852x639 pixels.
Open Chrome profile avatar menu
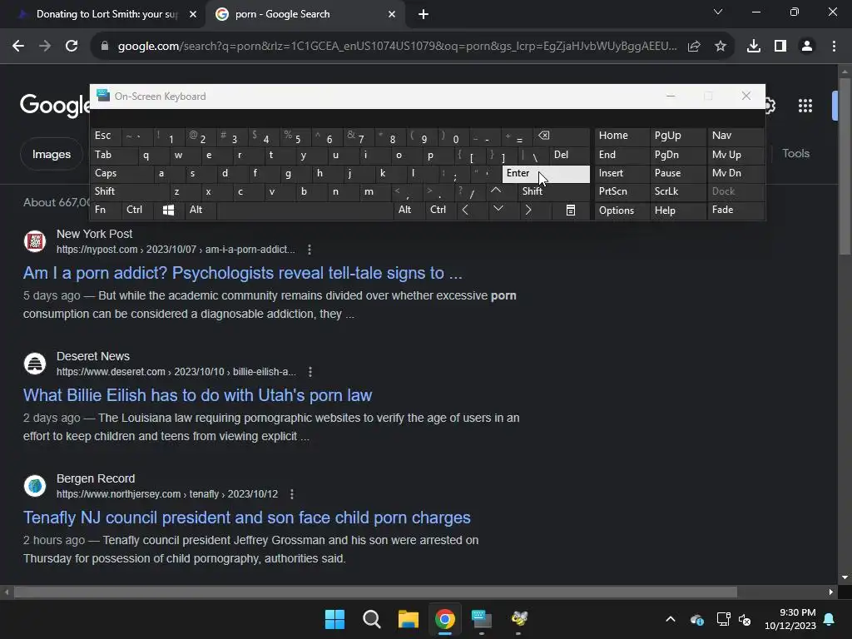pos(807,47)
